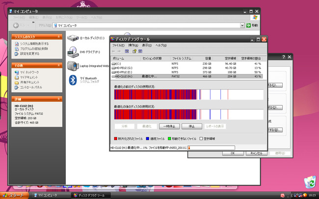The image size is (319, 199).
Task: Open the ヘルプ menu in Disk Defragmenter
Action: (161, 45)
